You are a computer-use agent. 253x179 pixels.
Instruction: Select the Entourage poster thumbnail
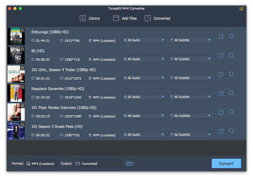pyautogui.click(x=16, y=36)
